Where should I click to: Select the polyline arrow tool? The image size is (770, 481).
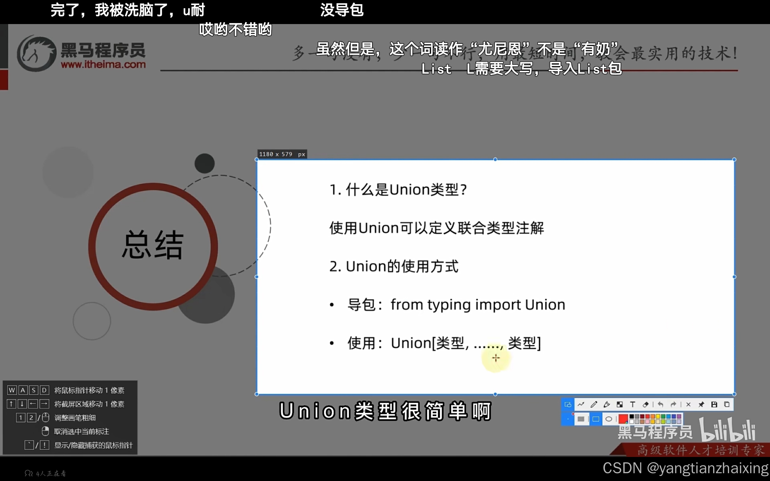tap(581, 405)
